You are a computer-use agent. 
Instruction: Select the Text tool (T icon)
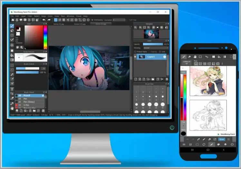click(x=12, y=89)
